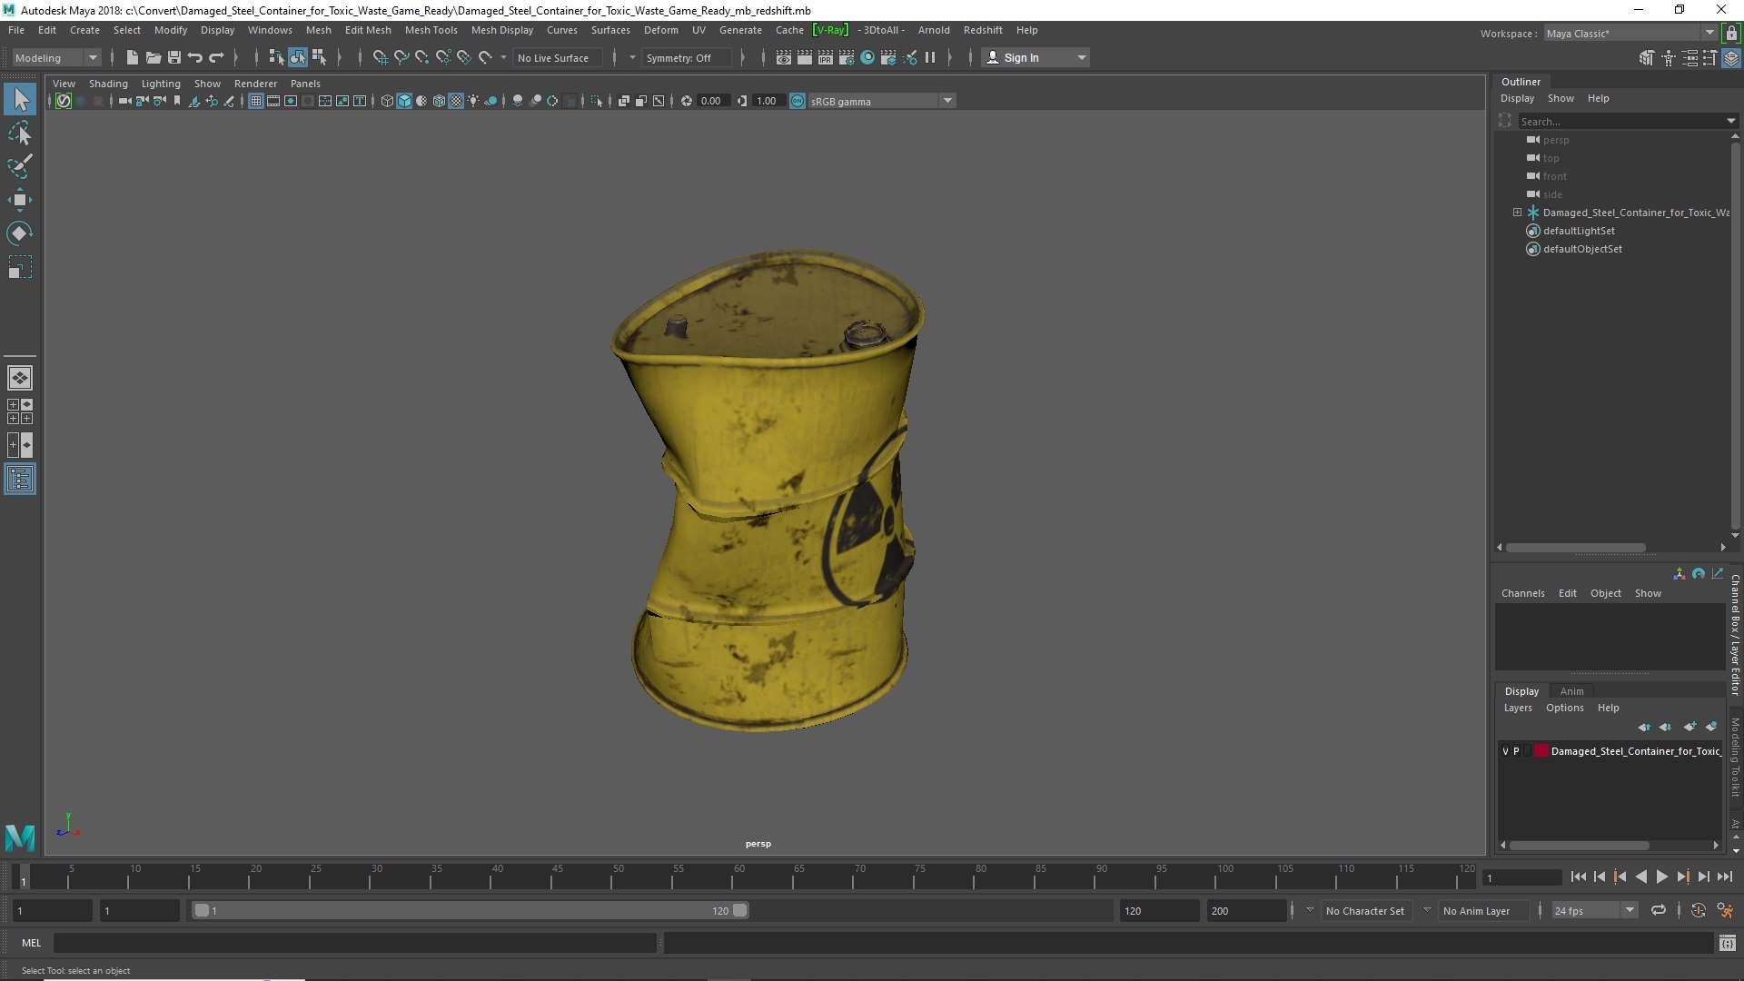Screen dimensions: 1744x981
Task: Click the pause IPR render icon
Action: [930, 57]
